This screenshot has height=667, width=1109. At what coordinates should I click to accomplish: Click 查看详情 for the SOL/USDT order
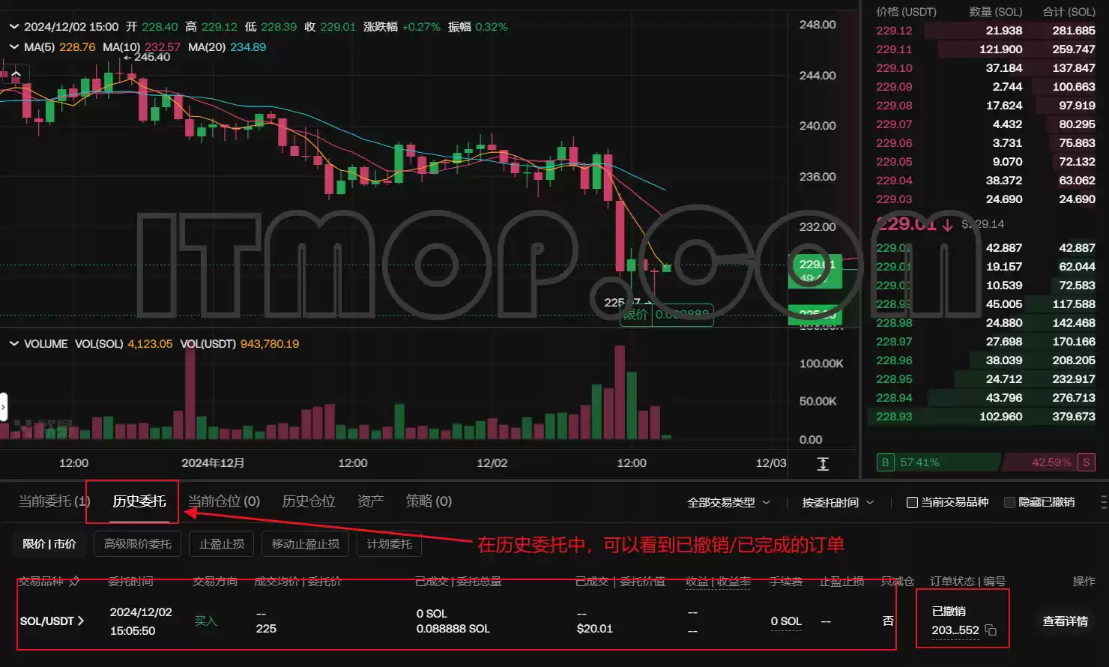1065,621
